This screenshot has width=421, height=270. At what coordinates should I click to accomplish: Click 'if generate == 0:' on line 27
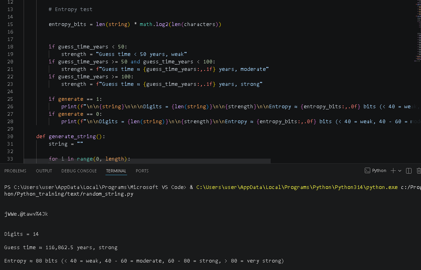tap(75, 114)
